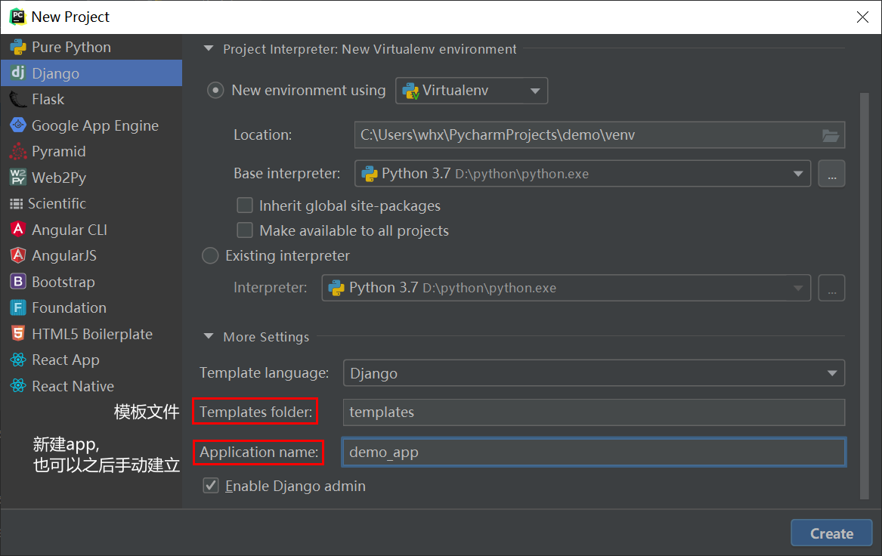Click the React Native atom icon

pyautogui.click(x=18, y=386)
